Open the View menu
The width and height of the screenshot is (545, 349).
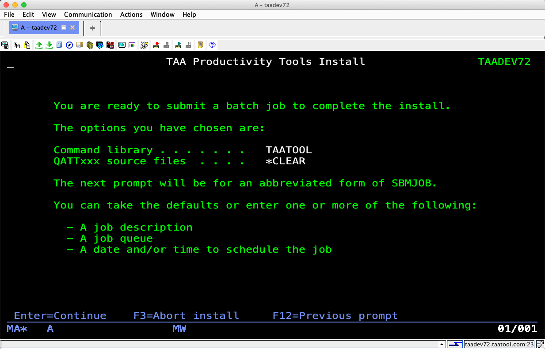[x=49, y=15]
